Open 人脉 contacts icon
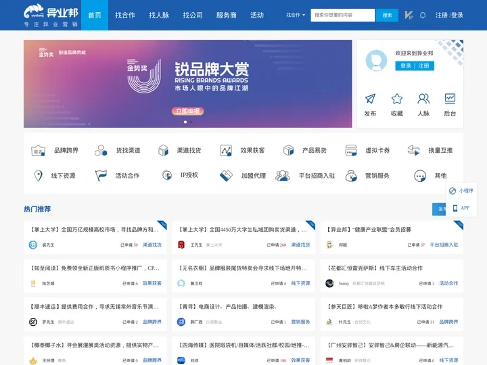Viewport: 487px width, 365px height. point(423,99)
